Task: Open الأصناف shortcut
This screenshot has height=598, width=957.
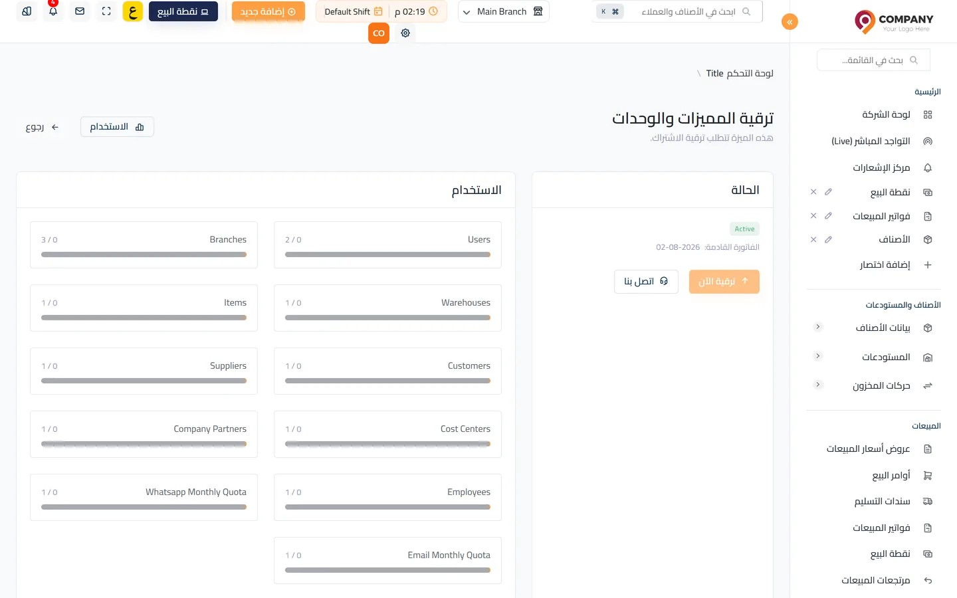Action: 894,240
